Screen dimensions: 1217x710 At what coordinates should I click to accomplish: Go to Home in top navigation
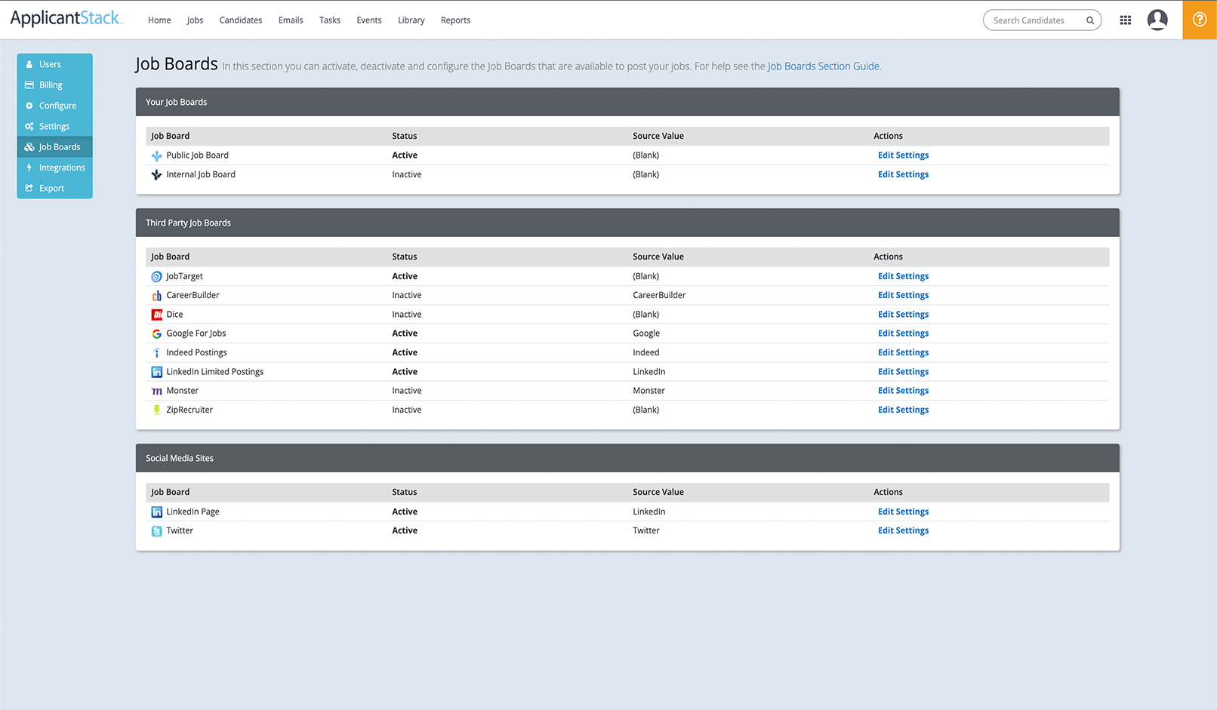pos(159,20)
